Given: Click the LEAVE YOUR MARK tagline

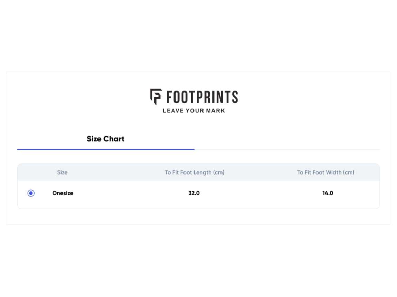Looking at the screenshot, I should (194, 111).
